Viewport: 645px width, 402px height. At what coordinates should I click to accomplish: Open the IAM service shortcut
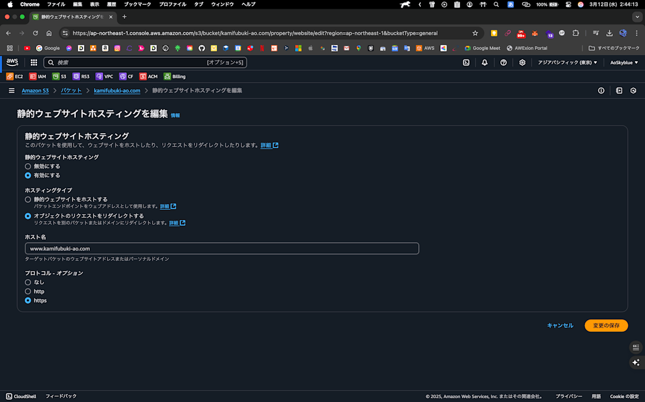tap(38, 76)
